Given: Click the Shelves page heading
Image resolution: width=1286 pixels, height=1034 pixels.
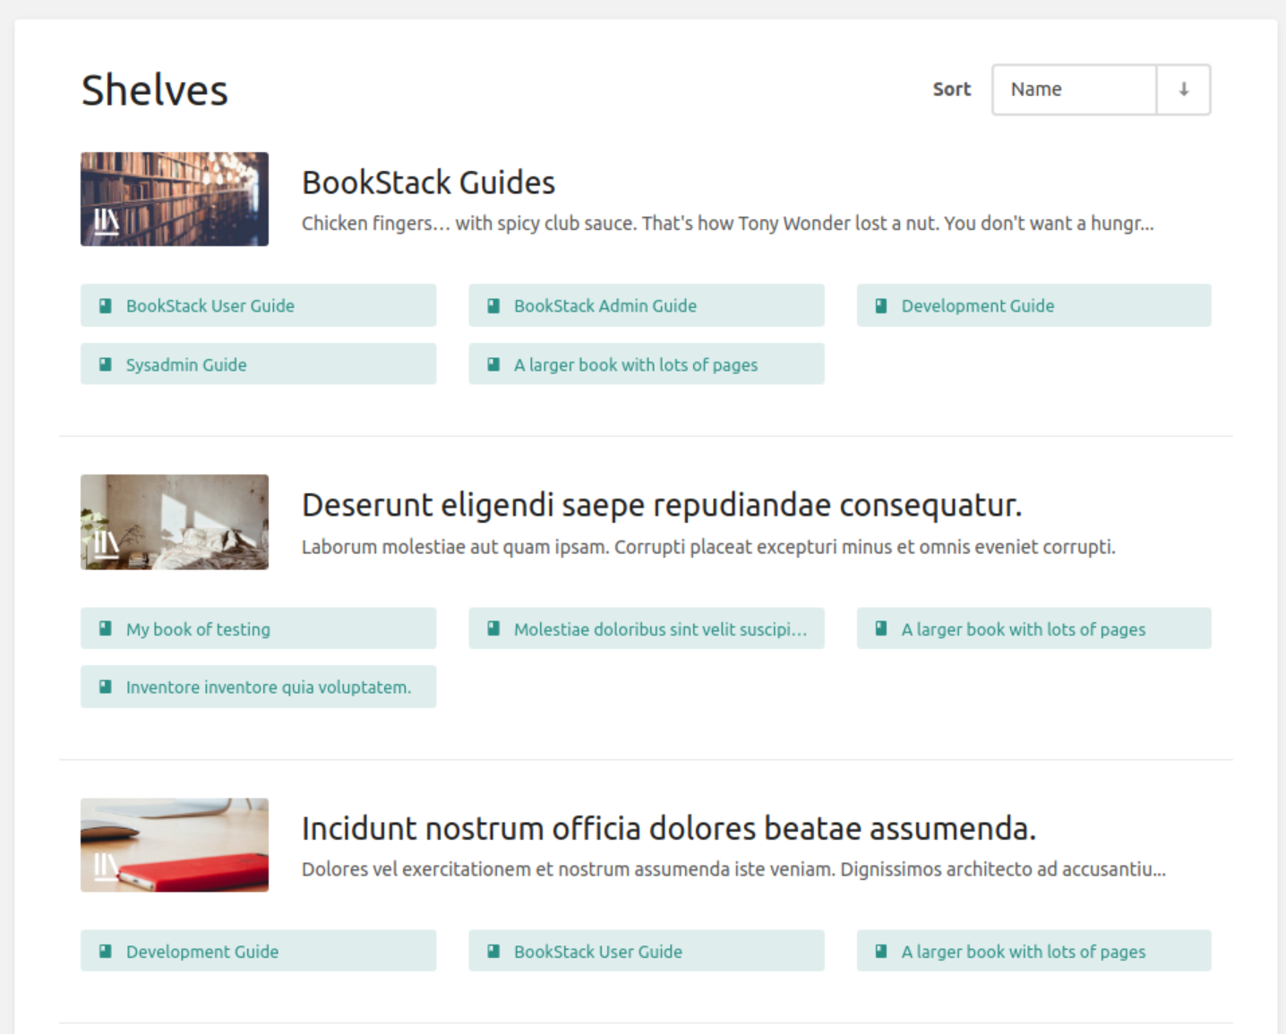Looking at the screenshot, I should click(x=153, y=89).
